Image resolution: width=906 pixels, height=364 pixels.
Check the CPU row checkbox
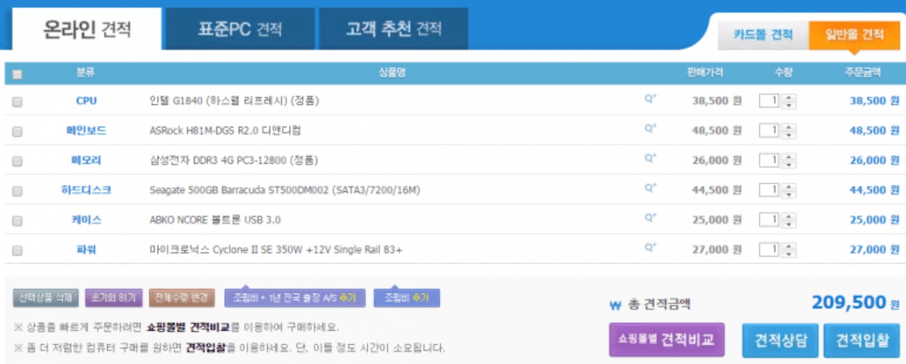tap(17, 102)
